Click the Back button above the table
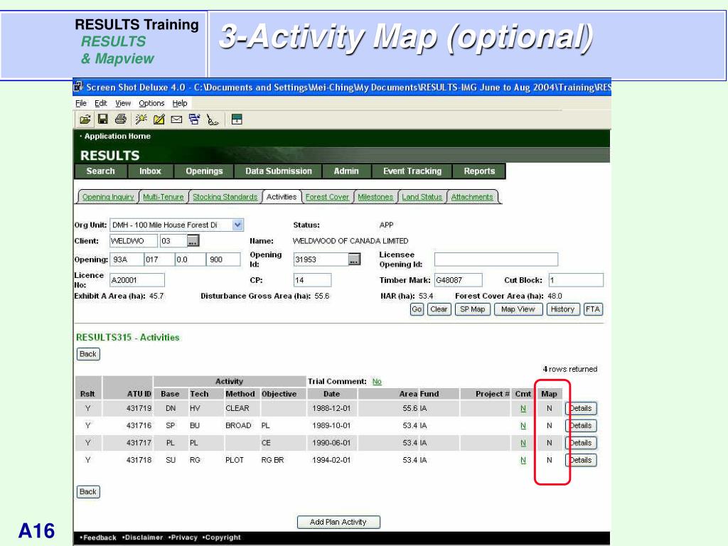The width and height of the screenshot is (728, 546). tap(87, 354)
